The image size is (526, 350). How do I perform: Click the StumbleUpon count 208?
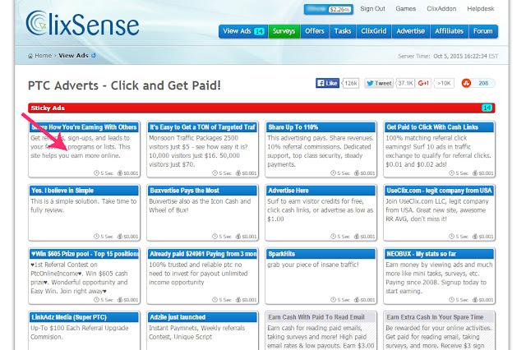(x=483, y=83)
